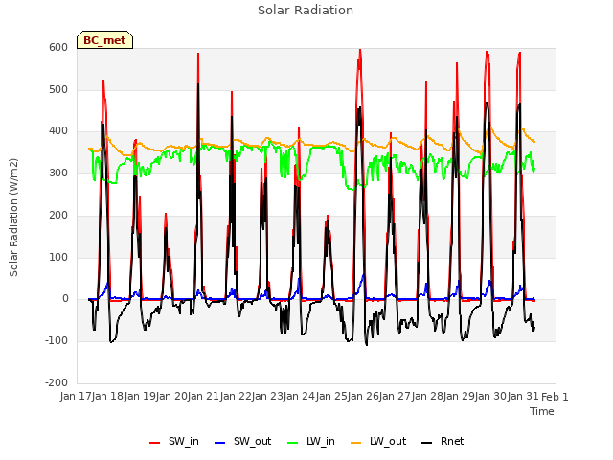Toggle the LW_in legend entry
This screenshot has width=613, height=460.
311,441
